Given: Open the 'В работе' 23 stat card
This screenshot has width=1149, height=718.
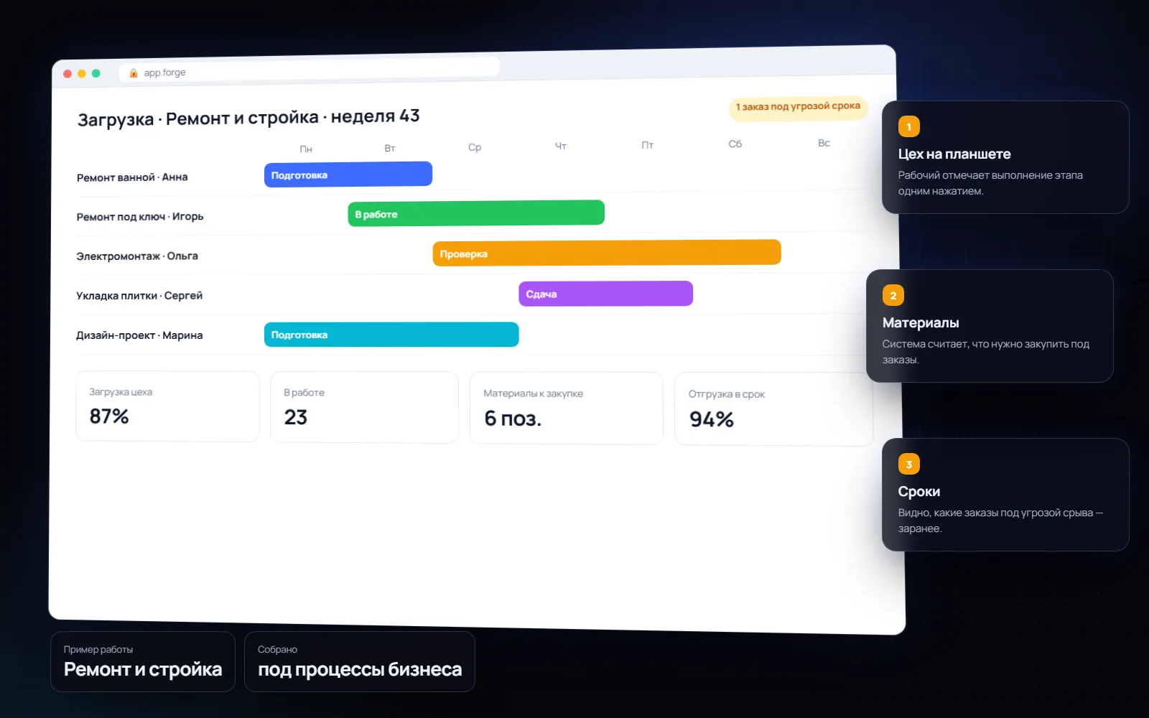Looking at the screenshot, I should tap(364, 407).
